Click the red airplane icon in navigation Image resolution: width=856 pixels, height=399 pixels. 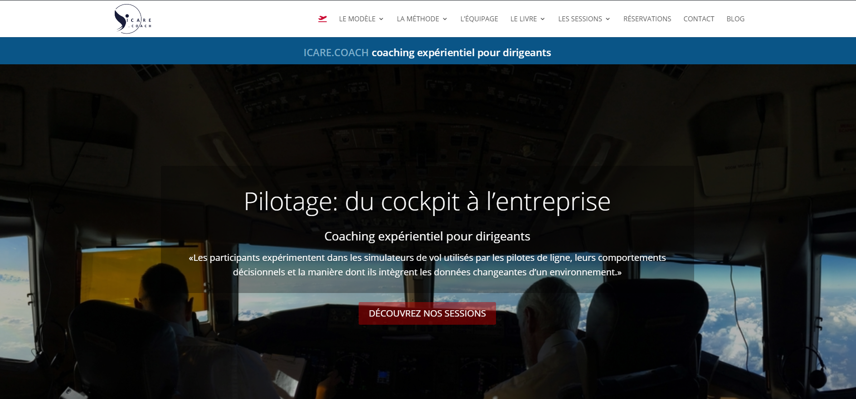[x=322, y=19]
